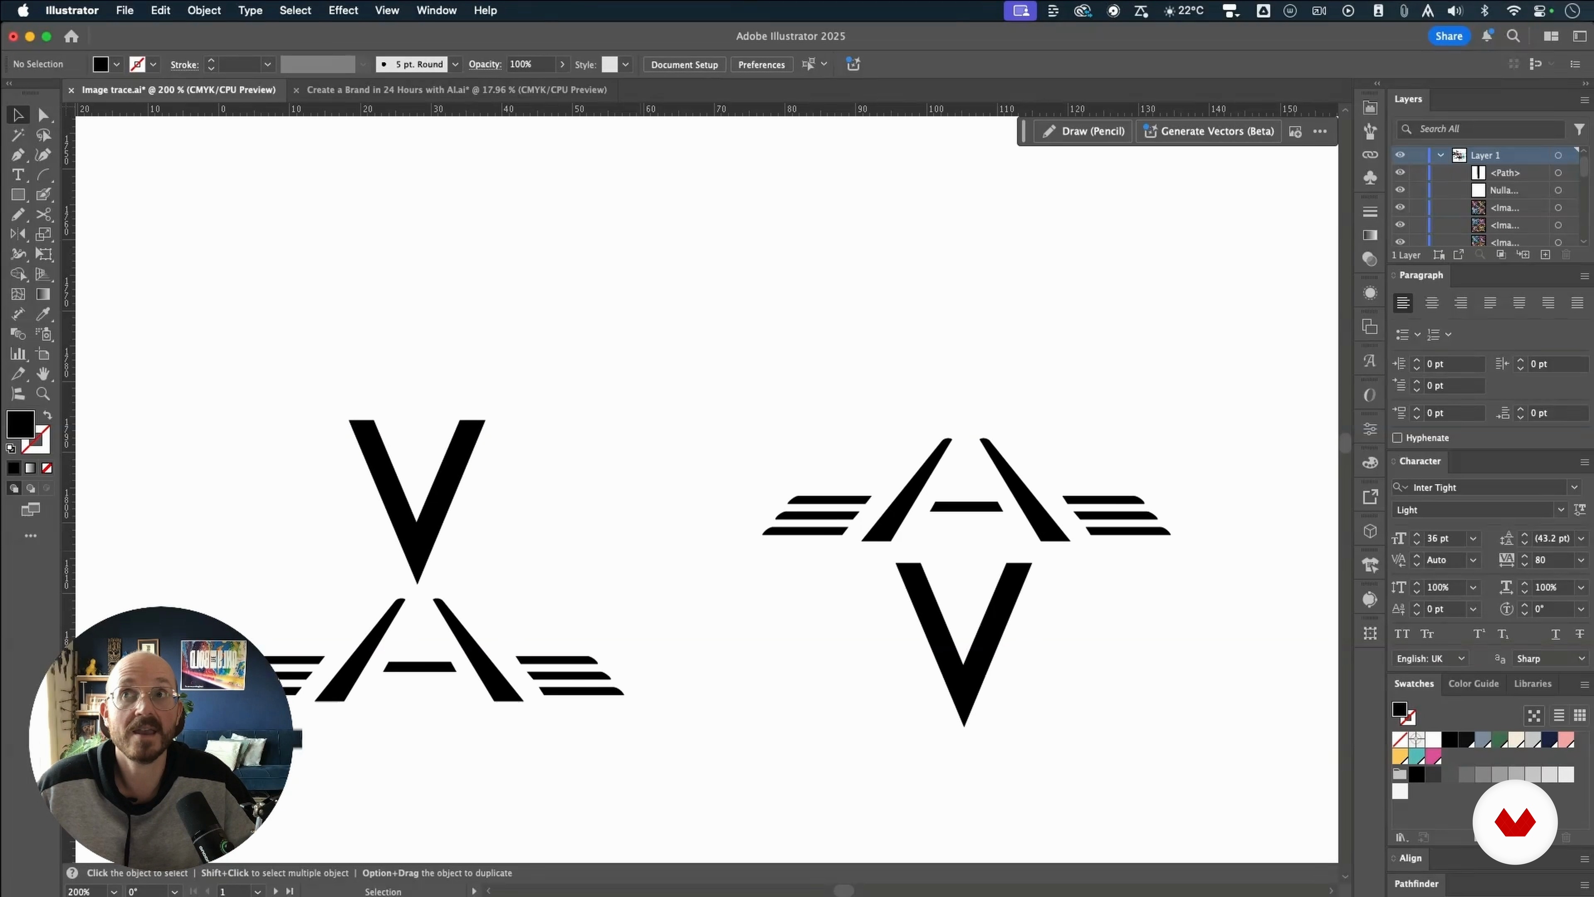Select the Shape Builder tool

pyautogui.click(x=18, y=274)
